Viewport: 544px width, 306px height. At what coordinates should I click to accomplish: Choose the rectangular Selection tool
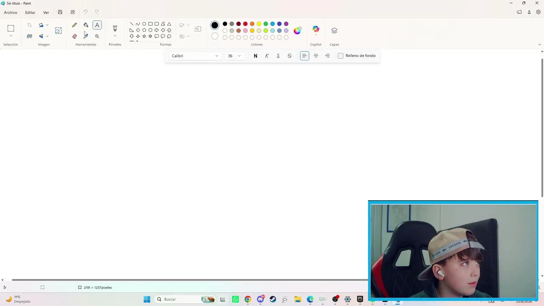click(11, 28)
